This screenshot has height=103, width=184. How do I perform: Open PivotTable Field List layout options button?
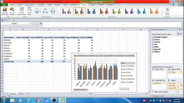click(x=179, y=33)
